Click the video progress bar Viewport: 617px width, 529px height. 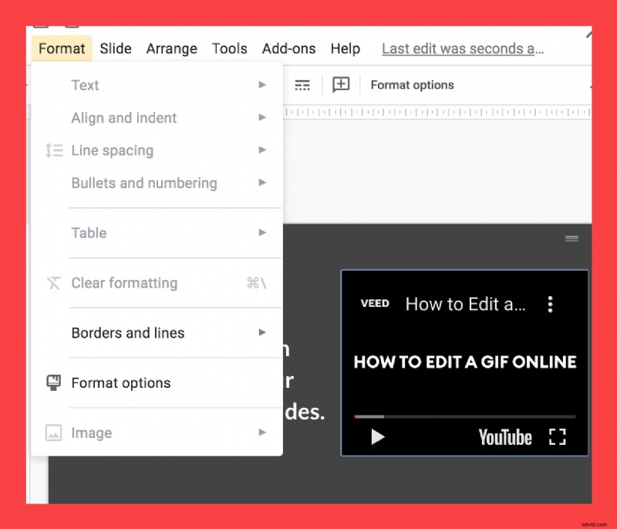(x=464, y=416)
